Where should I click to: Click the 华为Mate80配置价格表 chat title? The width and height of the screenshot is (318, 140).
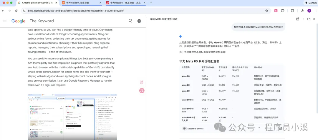point(164,19)
